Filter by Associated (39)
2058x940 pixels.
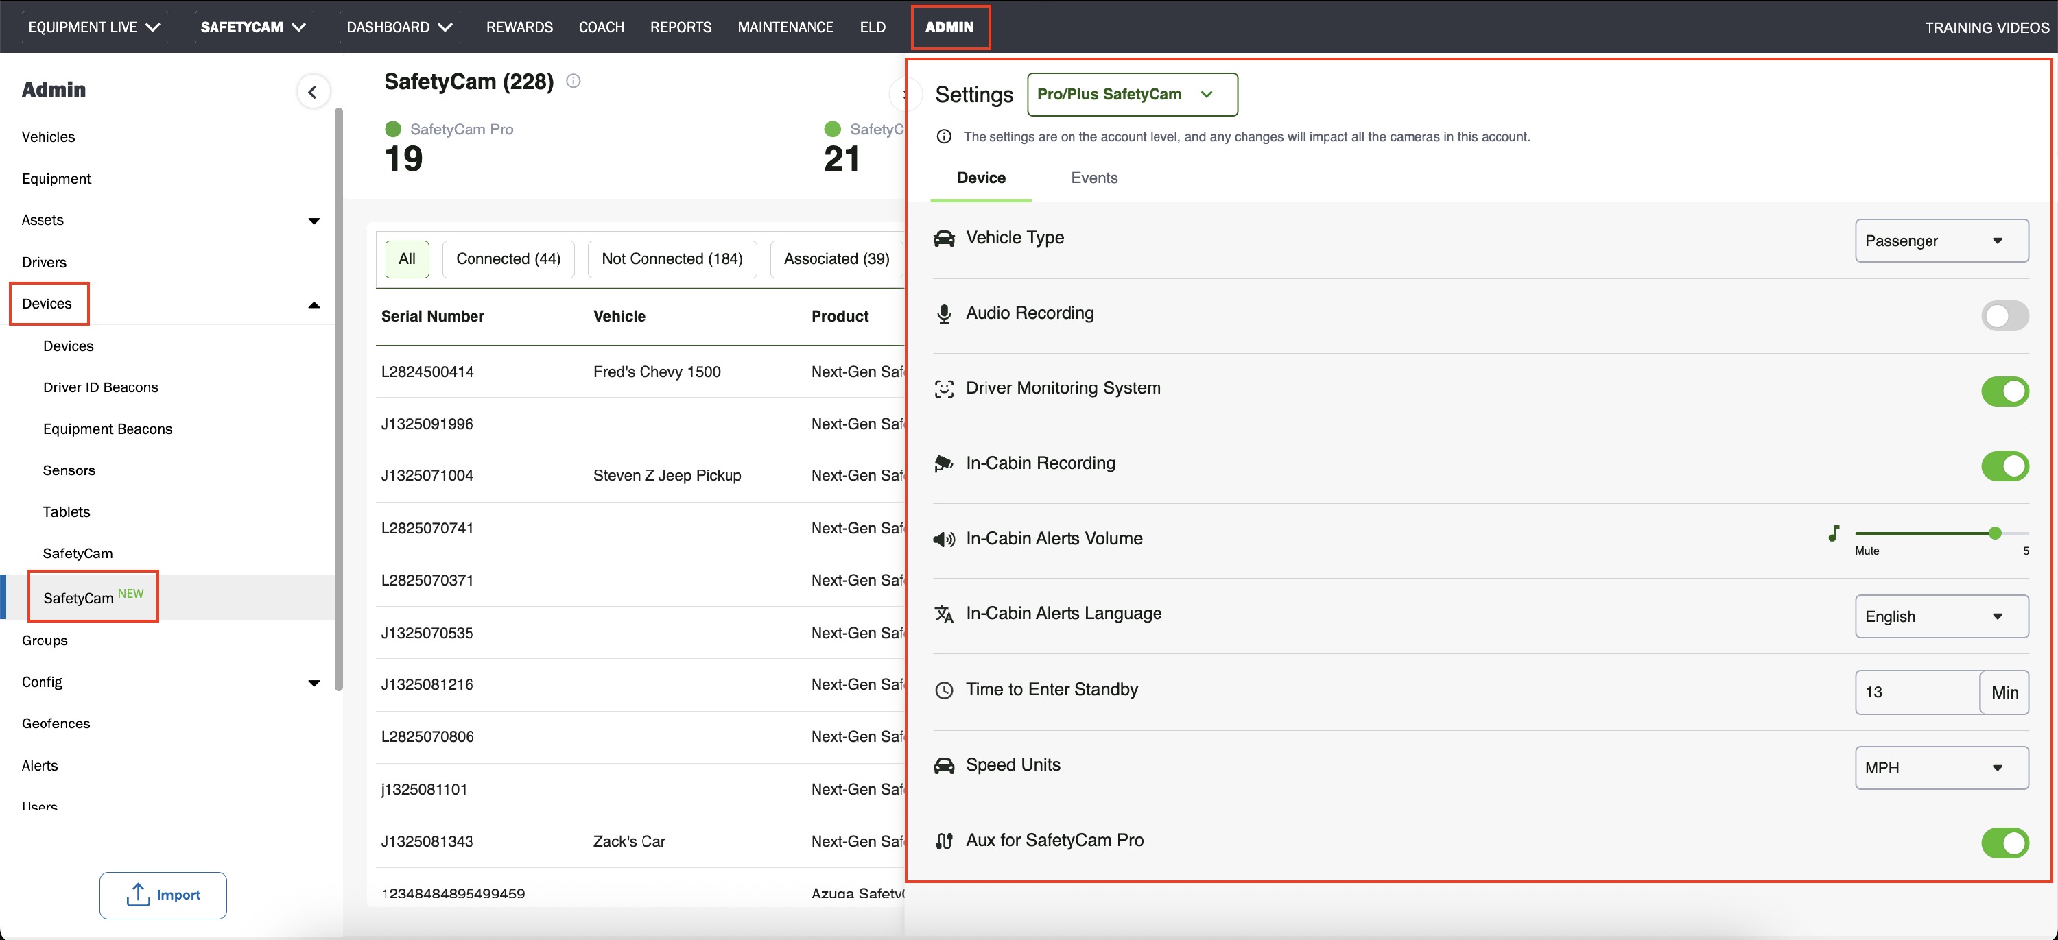click(836, 260)
